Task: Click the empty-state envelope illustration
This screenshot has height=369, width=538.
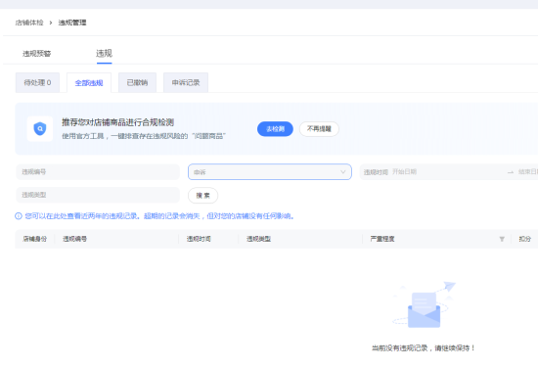Action: [x=425, y=304]
